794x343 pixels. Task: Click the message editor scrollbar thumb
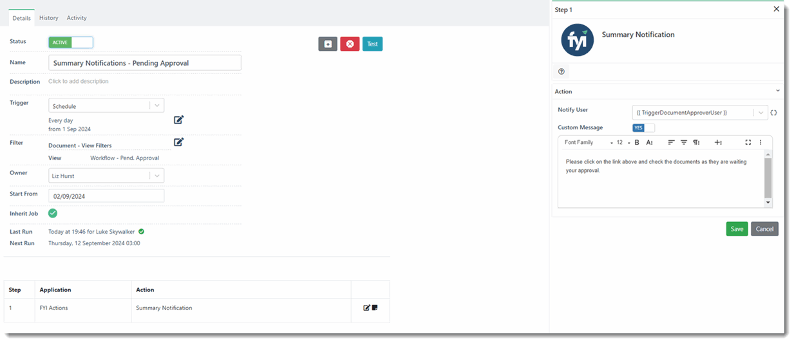768,178
